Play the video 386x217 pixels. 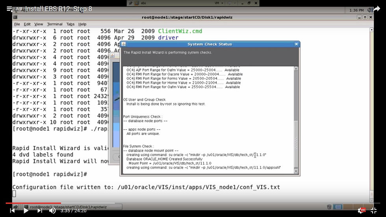coord(26,211)
